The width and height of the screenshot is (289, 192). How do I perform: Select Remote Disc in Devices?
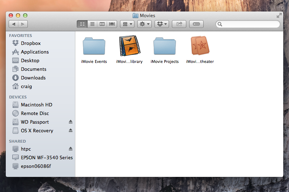[40, 113]
